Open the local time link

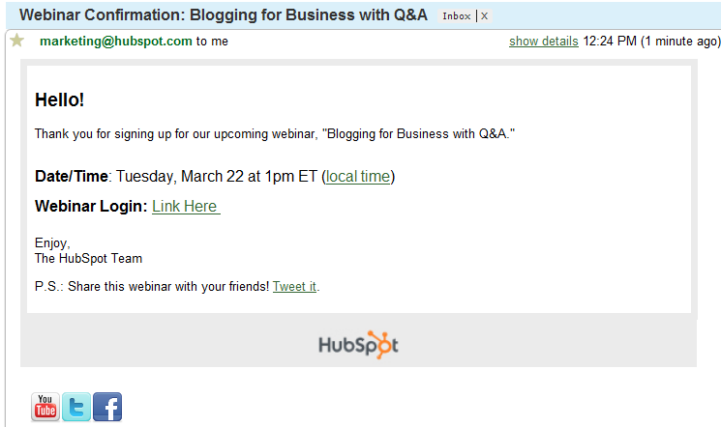(358, 177)
